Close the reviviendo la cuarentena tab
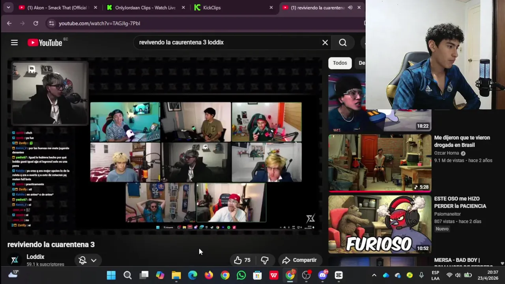 [359, 7]
